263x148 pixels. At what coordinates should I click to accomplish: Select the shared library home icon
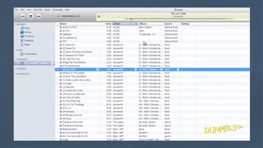(x=22, y=63)
